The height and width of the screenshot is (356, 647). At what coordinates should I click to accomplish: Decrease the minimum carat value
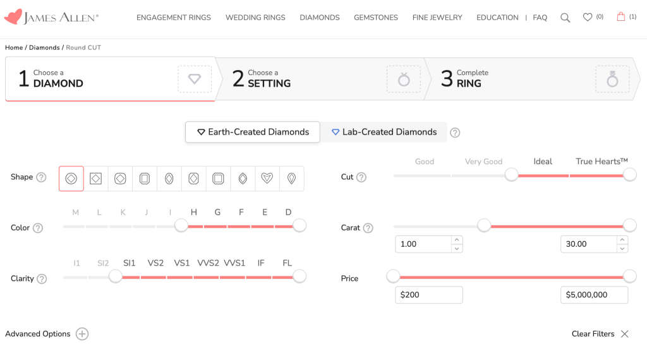coord(457,249)
